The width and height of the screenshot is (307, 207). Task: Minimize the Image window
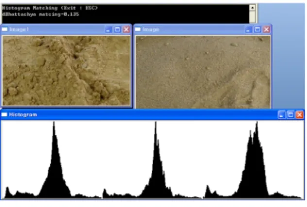(x=248, y=30)
